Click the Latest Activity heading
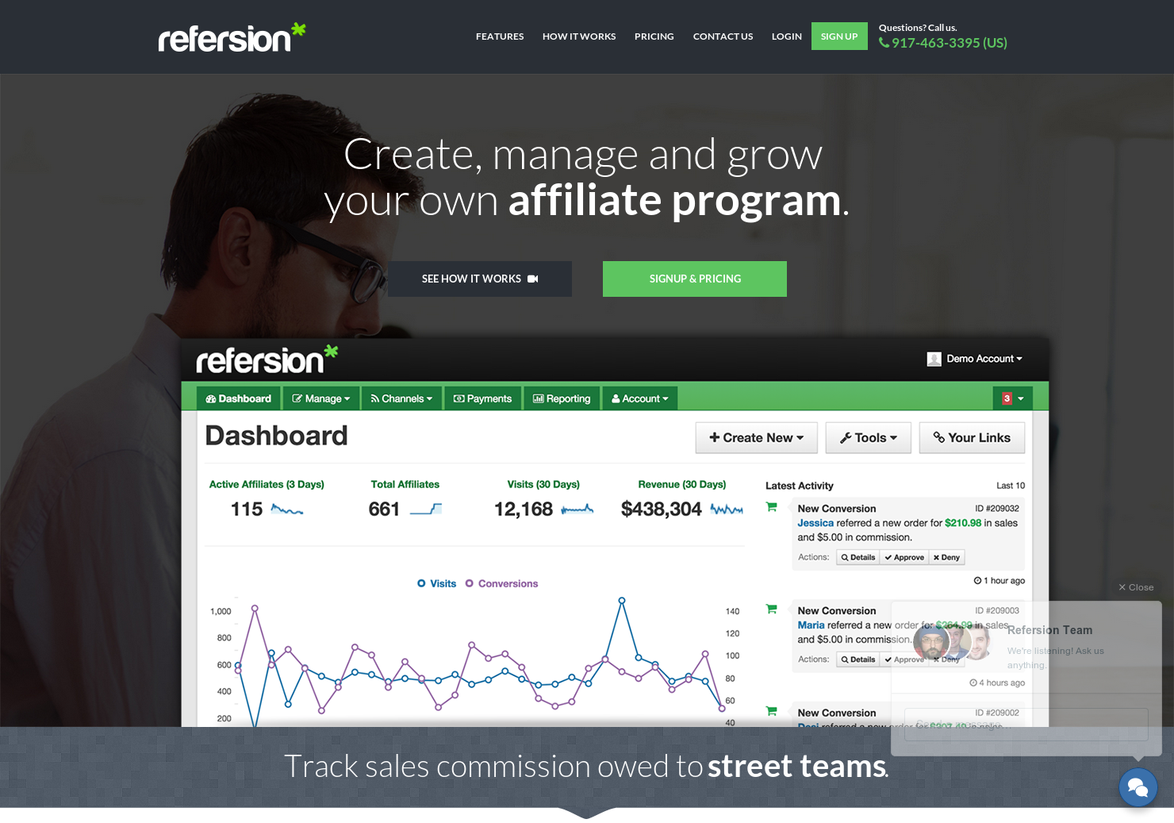Viewport: 1174px width, 823px height. (x=800, y=486)
